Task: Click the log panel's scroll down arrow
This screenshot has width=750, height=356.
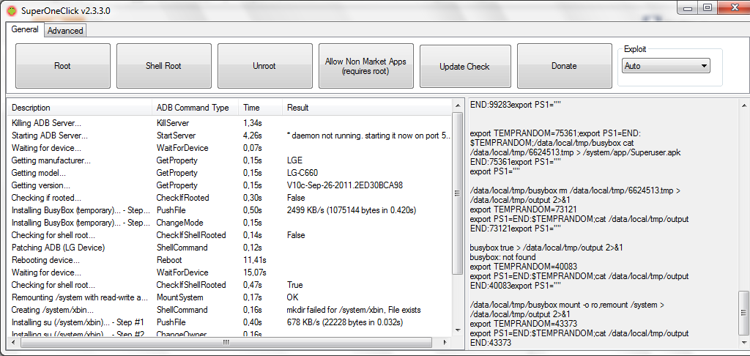Action: click(x=744, y=342)
